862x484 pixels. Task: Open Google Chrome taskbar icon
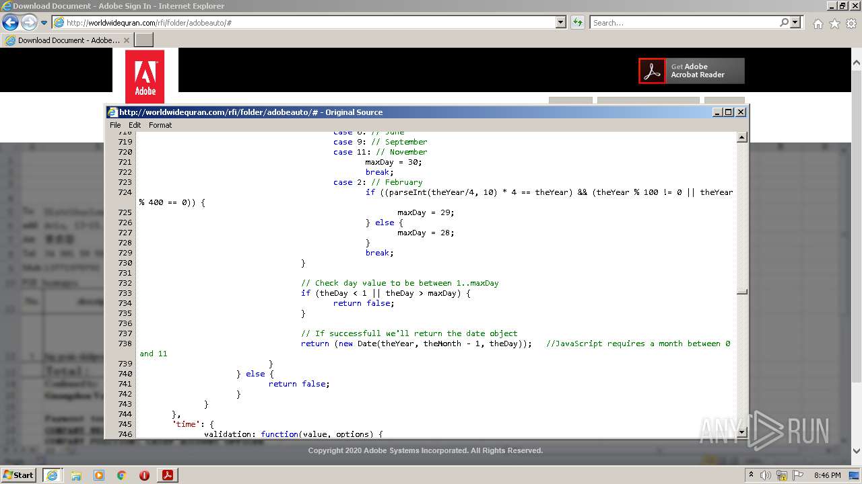pyautogui.click(x=121, y=475)
